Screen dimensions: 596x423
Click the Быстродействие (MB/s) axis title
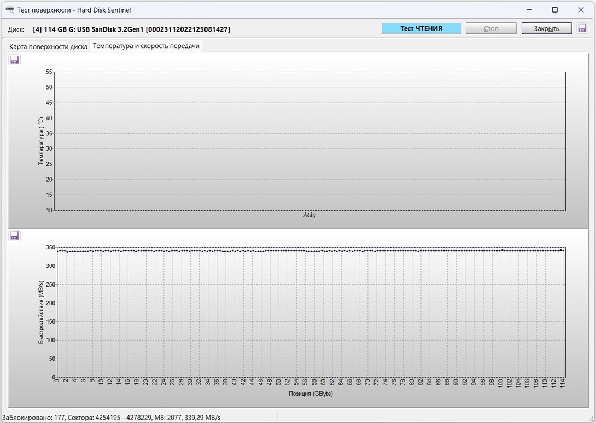click(x=41, y=313)
